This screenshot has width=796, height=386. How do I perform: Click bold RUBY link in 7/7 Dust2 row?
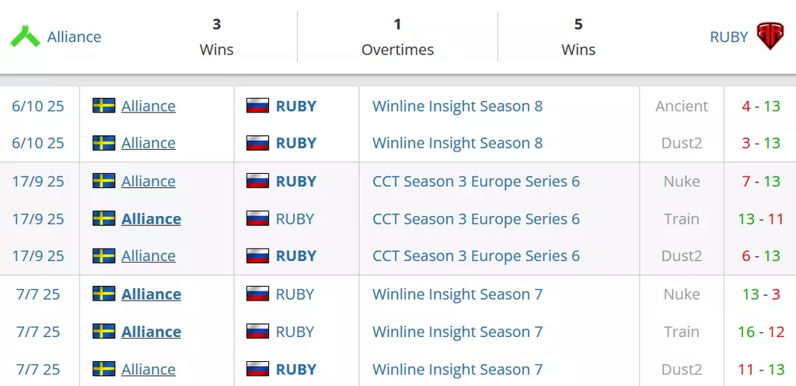coord(296,370)
